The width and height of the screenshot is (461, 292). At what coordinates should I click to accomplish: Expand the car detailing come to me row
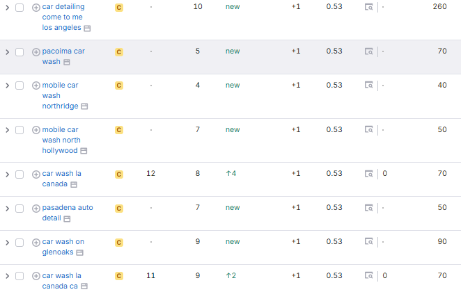click(7, 7)
